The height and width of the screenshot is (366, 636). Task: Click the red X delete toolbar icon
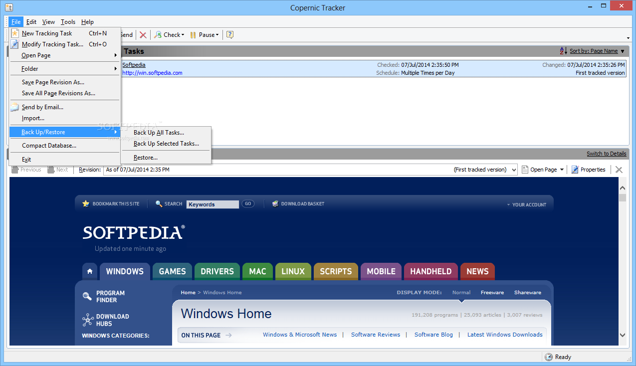point(143,35)
